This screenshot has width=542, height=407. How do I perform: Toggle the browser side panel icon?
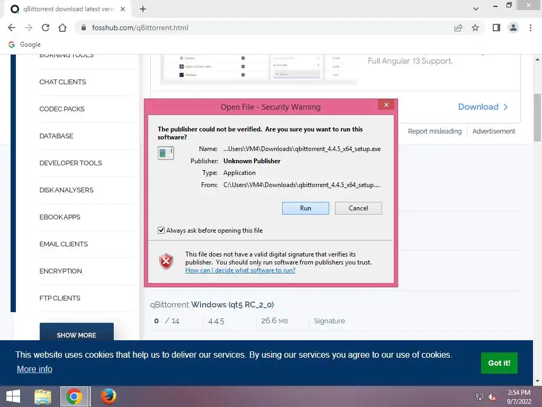(x=496, y=28)
